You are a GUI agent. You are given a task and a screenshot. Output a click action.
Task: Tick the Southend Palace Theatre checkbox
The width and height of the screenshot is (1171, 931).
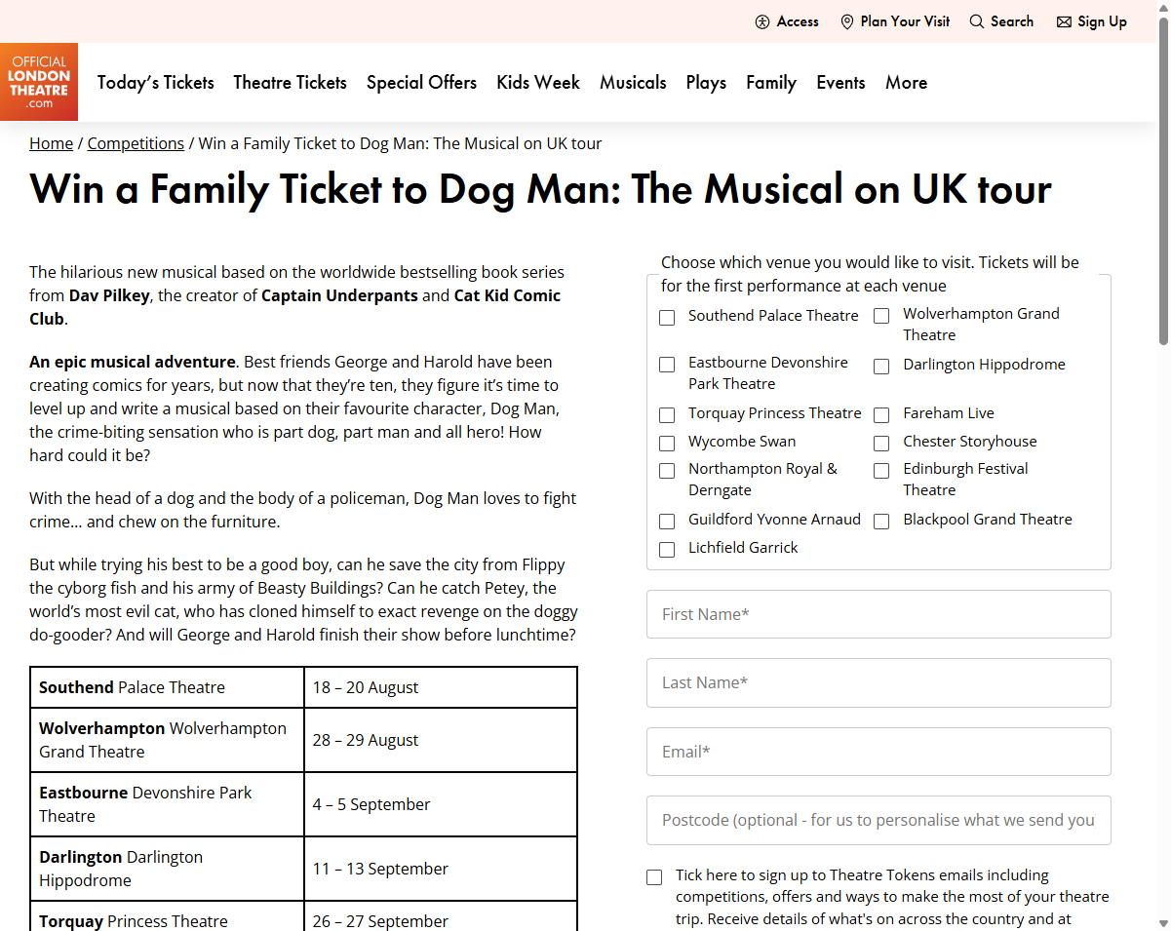[667, 318]
